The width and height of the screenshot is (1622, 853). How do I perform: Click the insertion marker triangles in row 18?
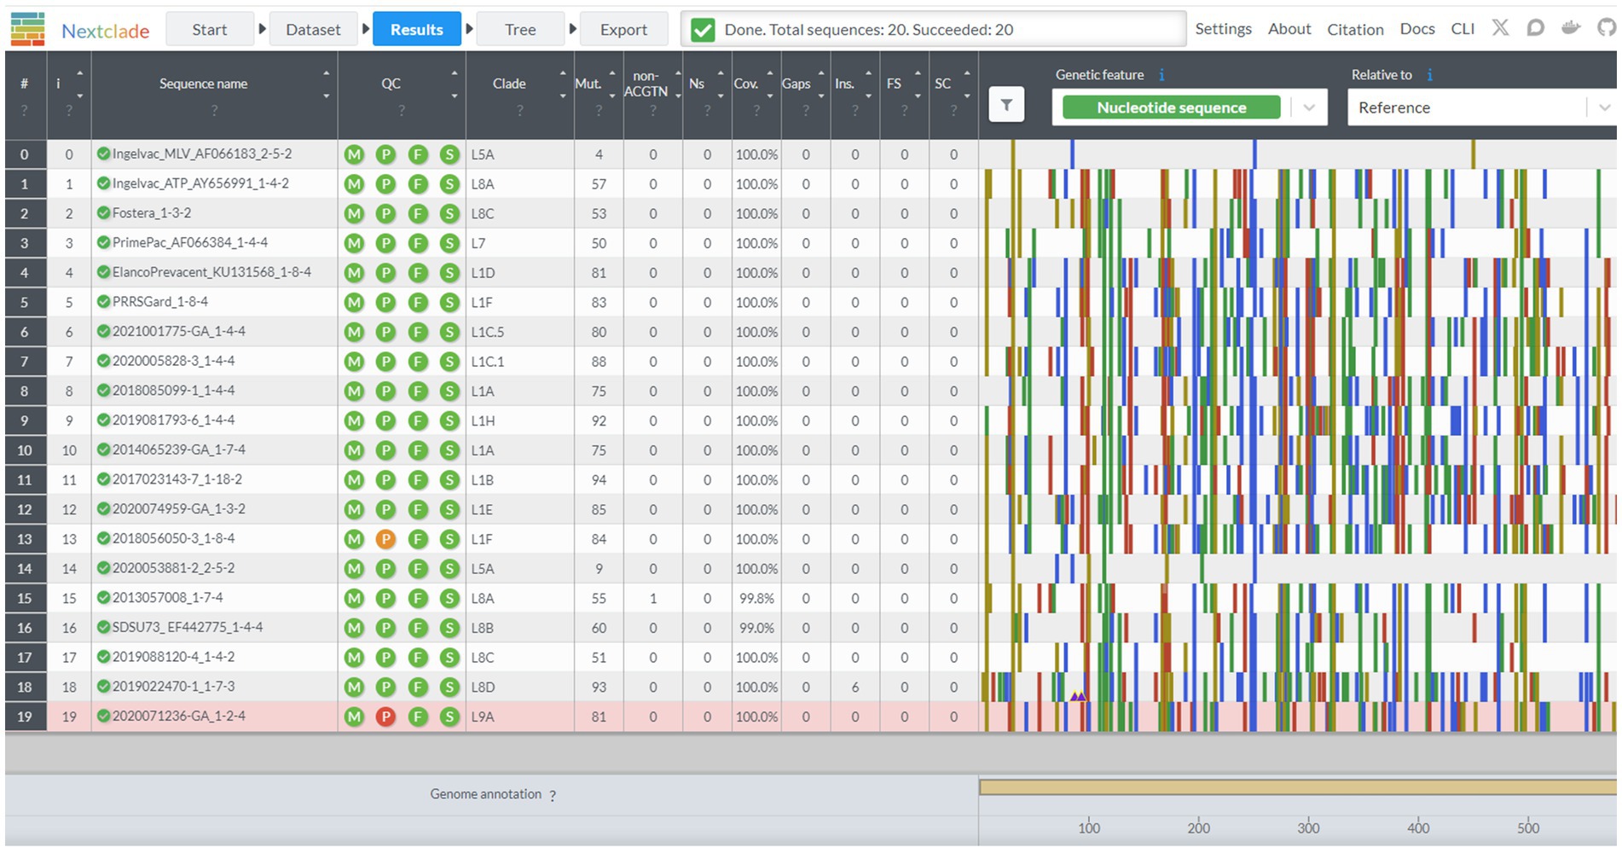[x=1078, y=696]
